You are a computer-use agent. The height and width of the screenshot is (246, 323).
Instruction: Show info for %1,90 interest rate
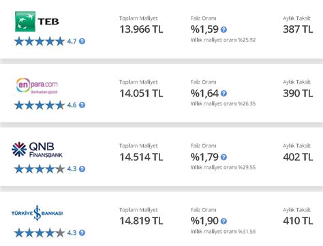click(x=224, y=222)
